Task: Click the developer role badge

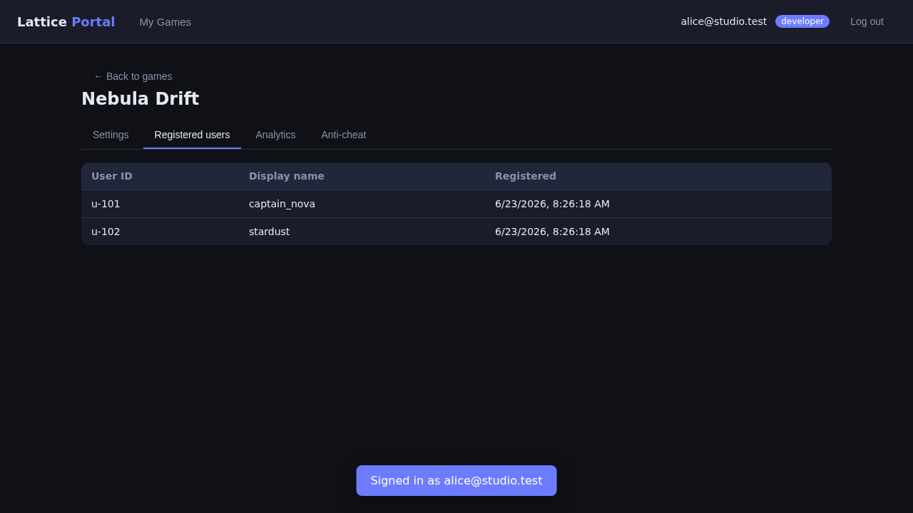Action: pos(802,21)
